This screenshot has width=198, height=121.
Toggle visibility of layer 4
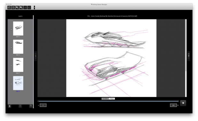tap(11, 84)
